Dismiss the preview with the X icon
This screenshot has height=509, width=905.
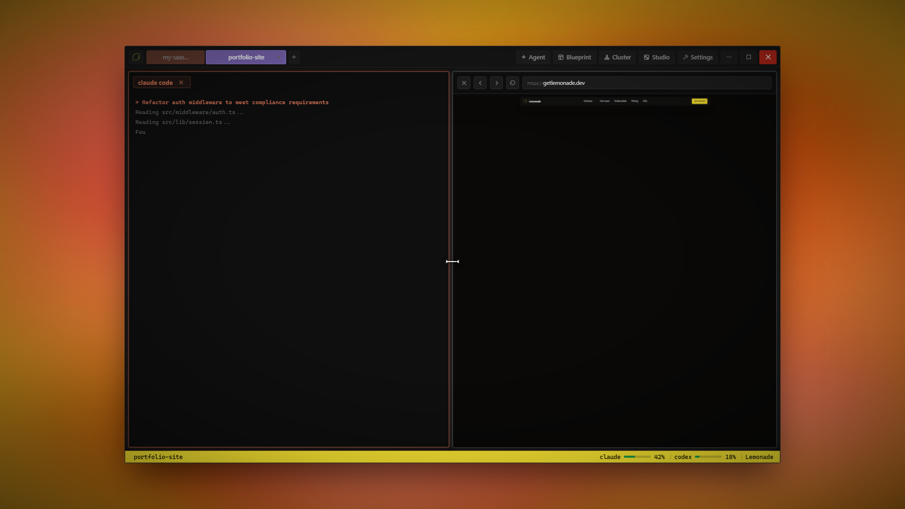464,82
